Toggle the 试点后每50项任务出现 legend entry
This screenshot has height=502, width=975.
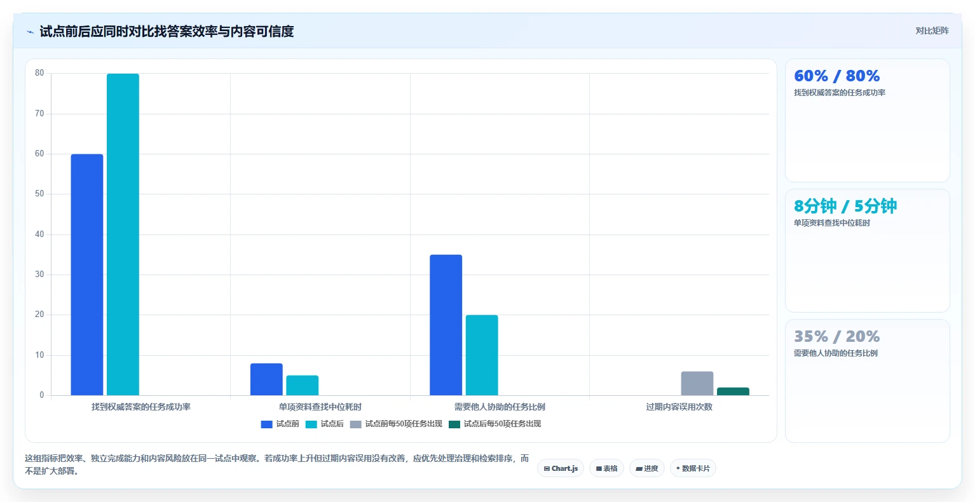(x=494, y=424)
